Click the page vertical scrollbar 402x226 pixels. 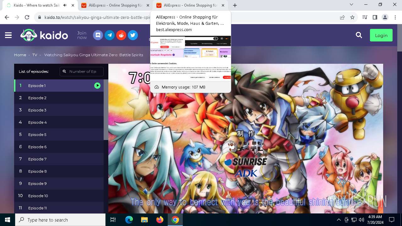tap(399, 38)
